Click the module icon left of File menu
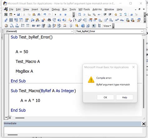 [6, 9]
